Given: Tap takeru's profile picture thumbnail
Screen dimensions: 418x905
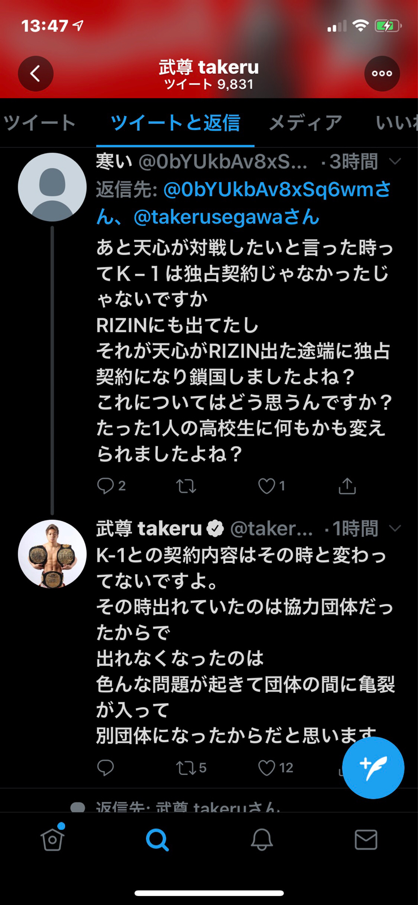Looking at the screenshot, I should coord(52,554).
